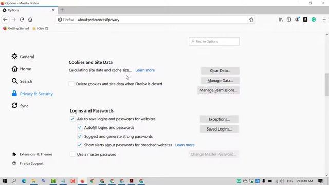The image size is (329, 185).
Task: Open the Windows Start menu
Action: point(5,181)
